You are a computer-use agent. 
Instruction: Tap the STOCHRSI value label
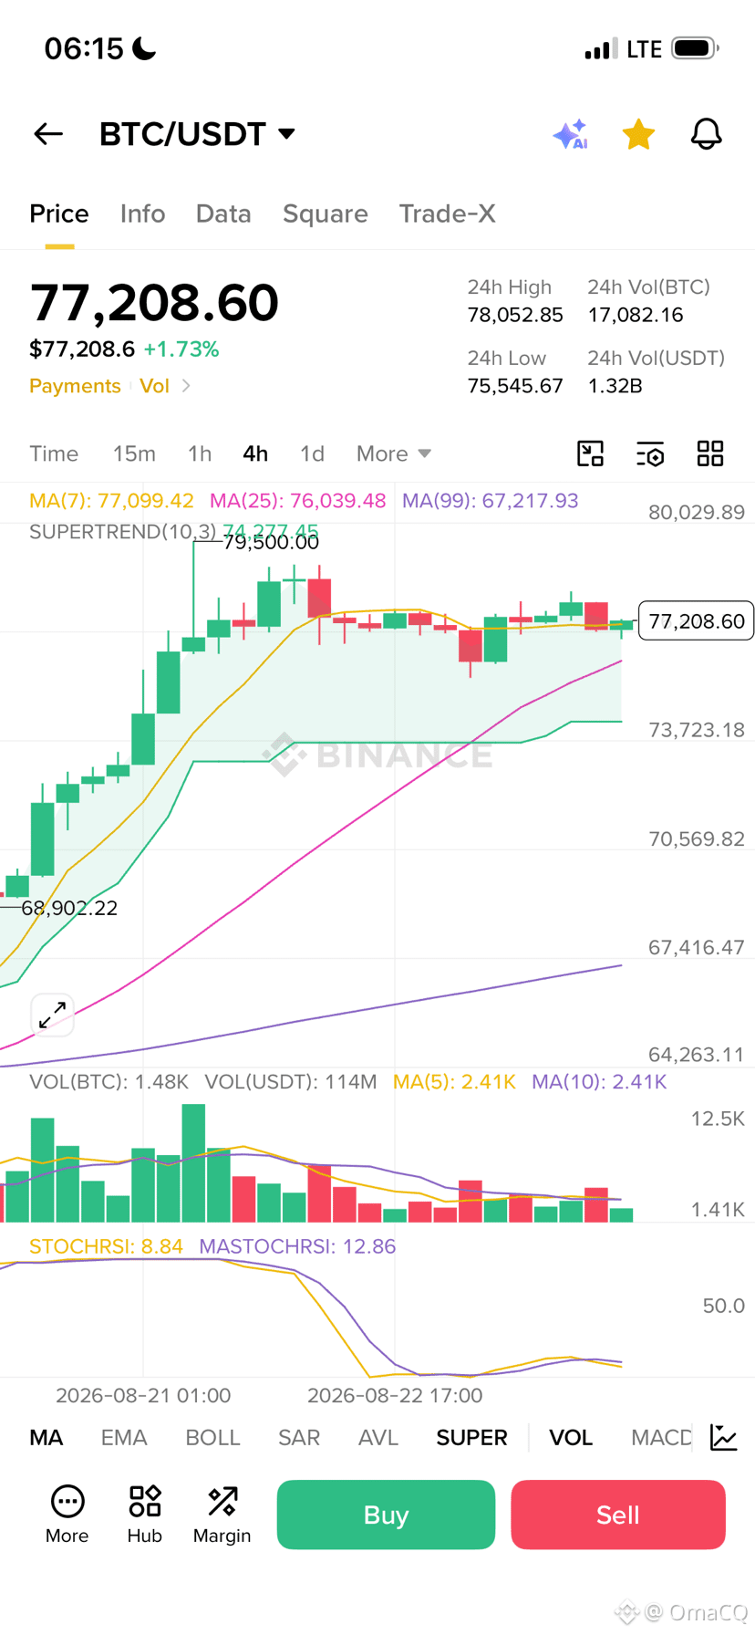point(106,1246)
